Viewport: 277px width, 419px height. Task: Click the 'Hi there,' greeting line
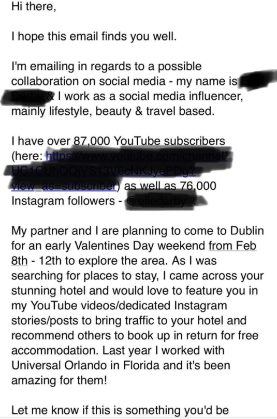(34, 6)
